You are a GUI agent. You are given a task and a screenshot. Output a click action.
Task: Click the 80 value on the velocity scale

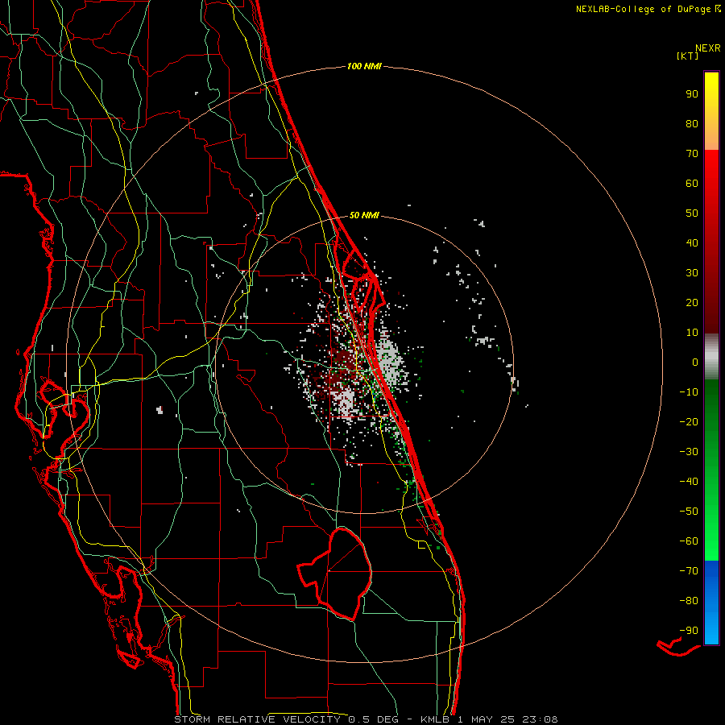(692, 124)
